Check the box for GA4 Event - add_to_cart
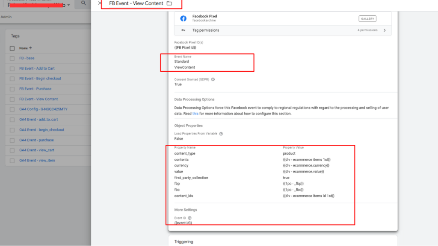The width and height of the screenshot is (438, 246). click(x=12, y=120)
